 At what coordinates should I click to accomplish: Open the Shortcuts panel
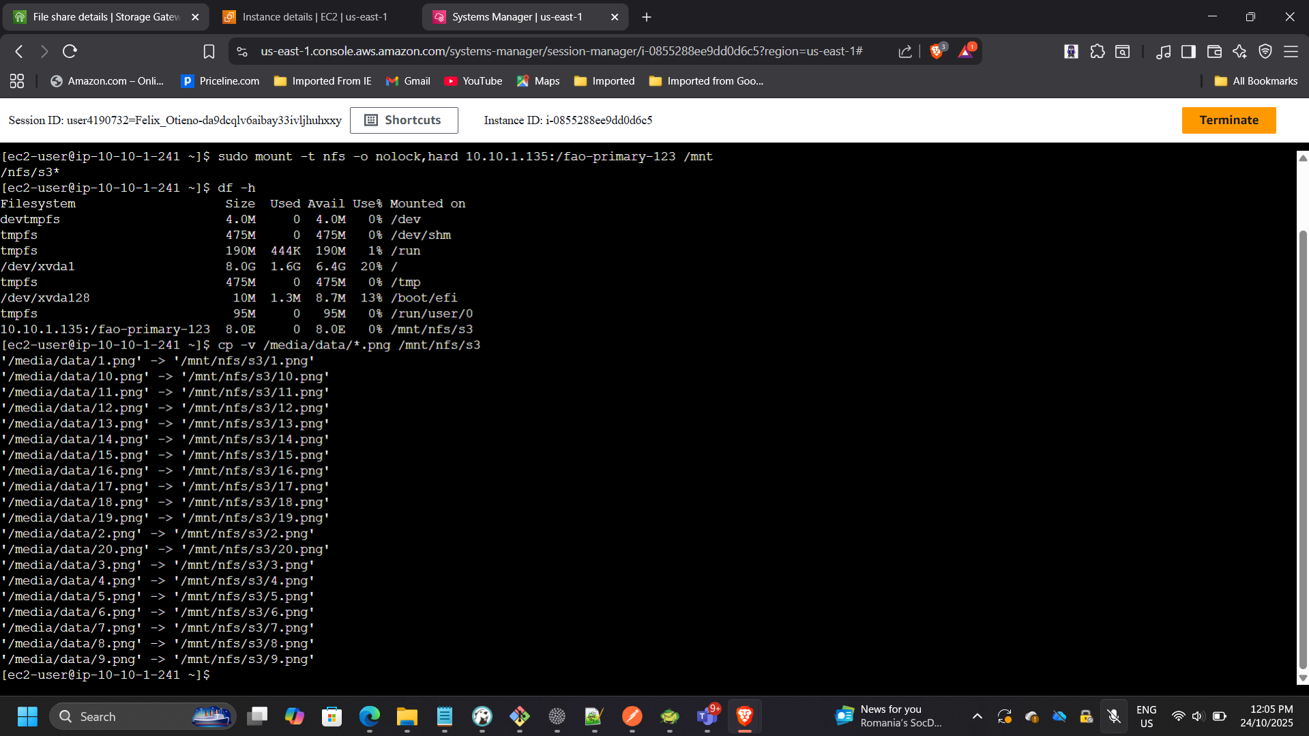click(404, 119)
